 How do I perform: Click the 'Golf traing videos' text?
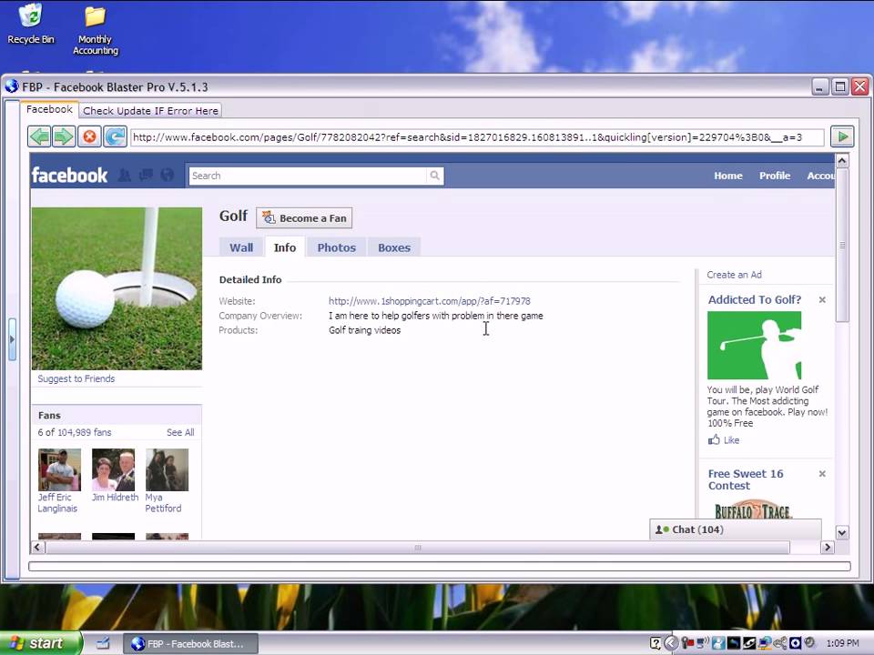coord(364,330)
